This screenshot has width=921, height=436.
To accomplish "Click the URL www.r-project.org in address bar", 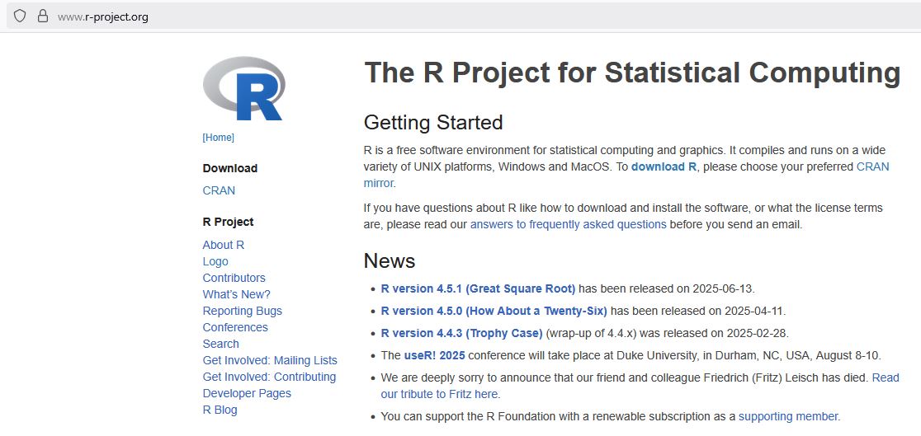I will pyautogui.click(x=103, y=17).
